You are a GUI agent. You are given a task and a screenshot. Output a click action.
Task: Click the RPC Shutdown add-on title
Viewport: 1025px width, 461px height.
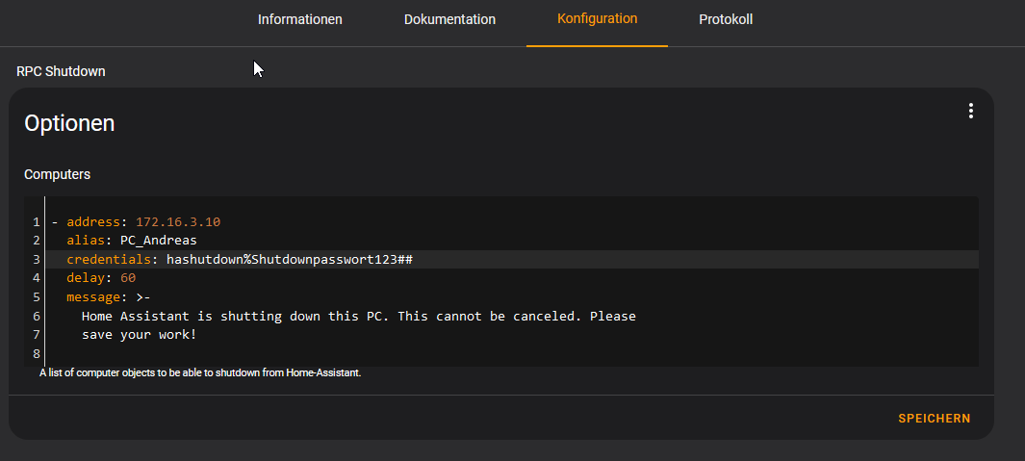click(61, 71)
